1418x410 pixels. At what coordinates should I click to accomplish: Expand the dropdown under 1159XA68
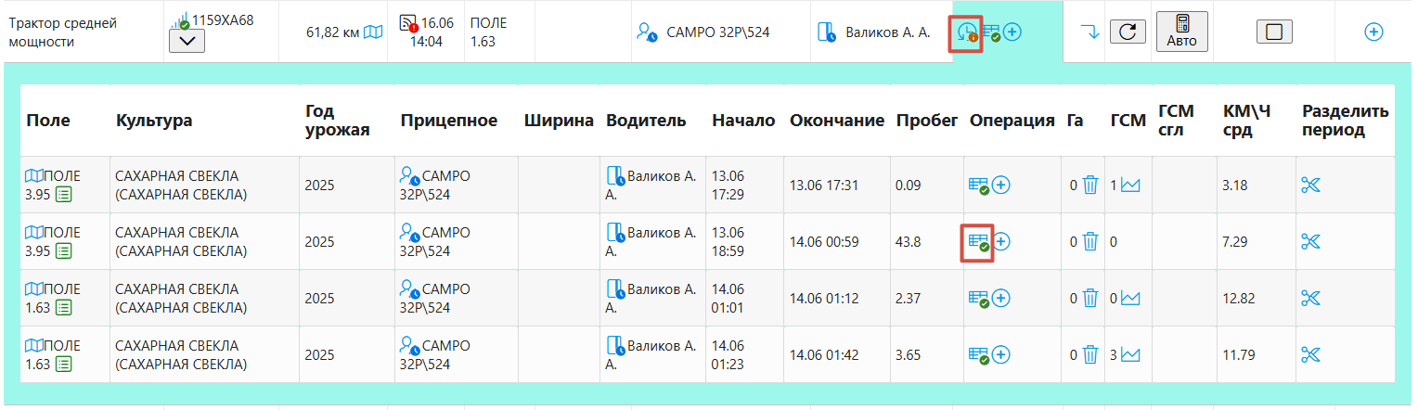[187, 42]
